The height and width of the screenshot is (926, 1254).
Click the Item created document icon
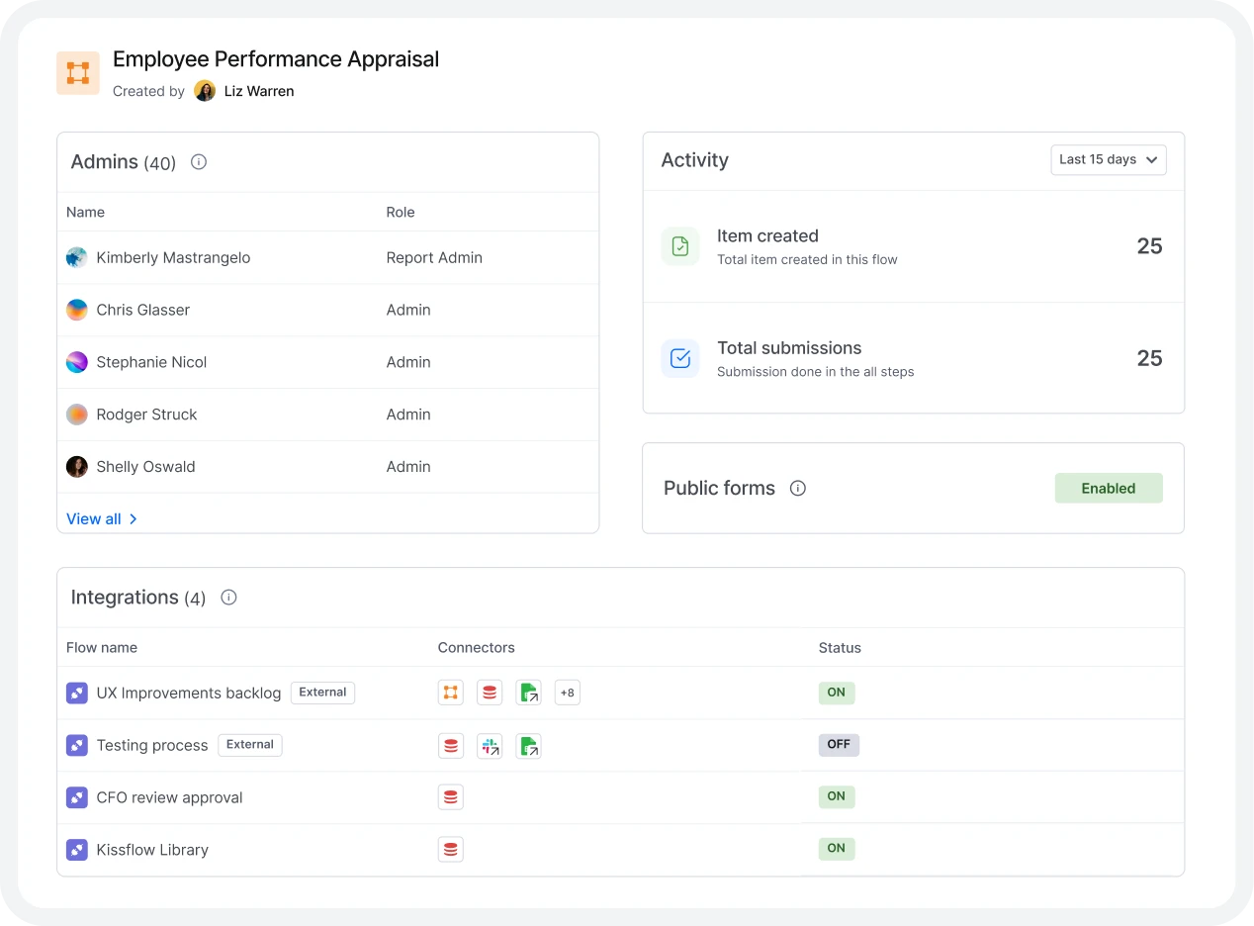[x=680, y=246]
